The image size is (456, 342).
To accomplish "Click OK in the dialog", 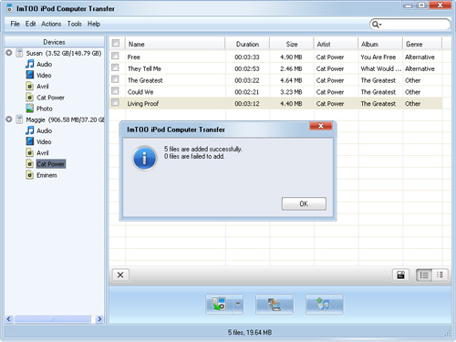I will point(304,203).
